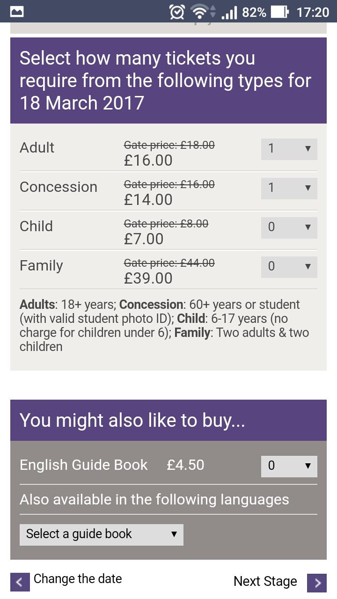
Task: Click the Next Stage link
Action: [x=265, y=581]
